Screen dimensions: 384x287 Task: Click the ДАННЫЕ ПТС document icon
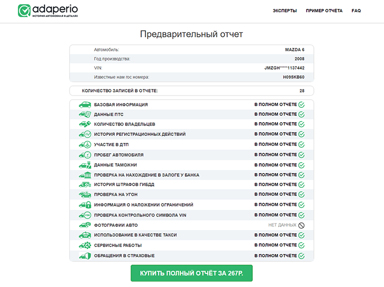coord(84,114)
